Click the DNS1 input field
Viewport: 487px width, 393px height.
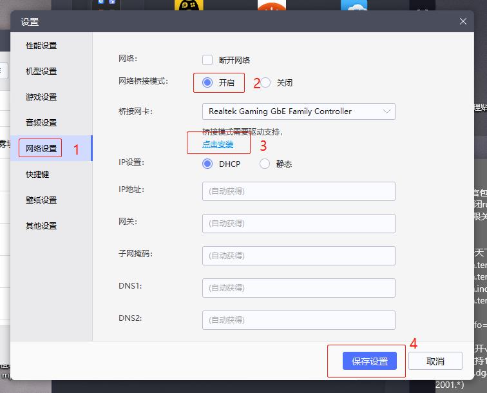pos(298,288)
